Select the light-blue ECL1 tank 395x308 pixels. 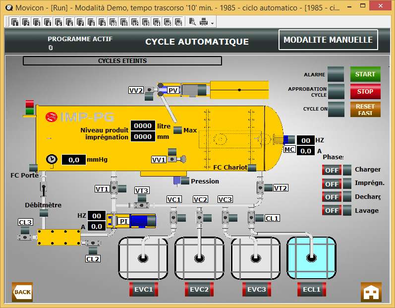click(311, 258)
